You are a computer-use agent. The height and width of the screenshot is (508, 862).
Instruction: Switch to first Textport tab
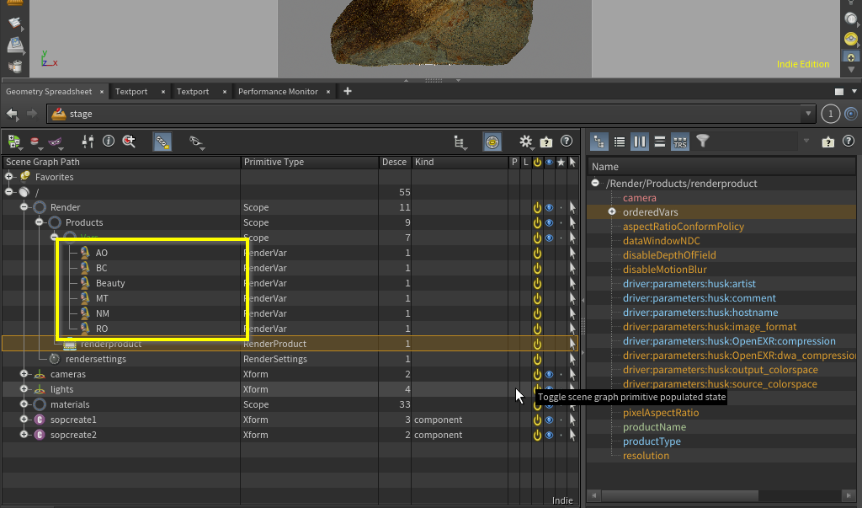pyautogui.click(x=130, y=91)
